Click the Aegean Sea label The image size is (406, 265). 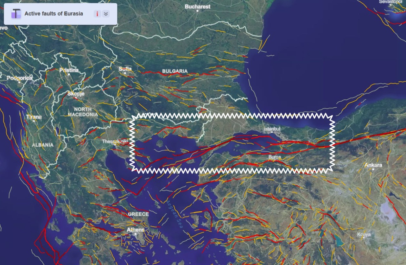tap(175, 214)
